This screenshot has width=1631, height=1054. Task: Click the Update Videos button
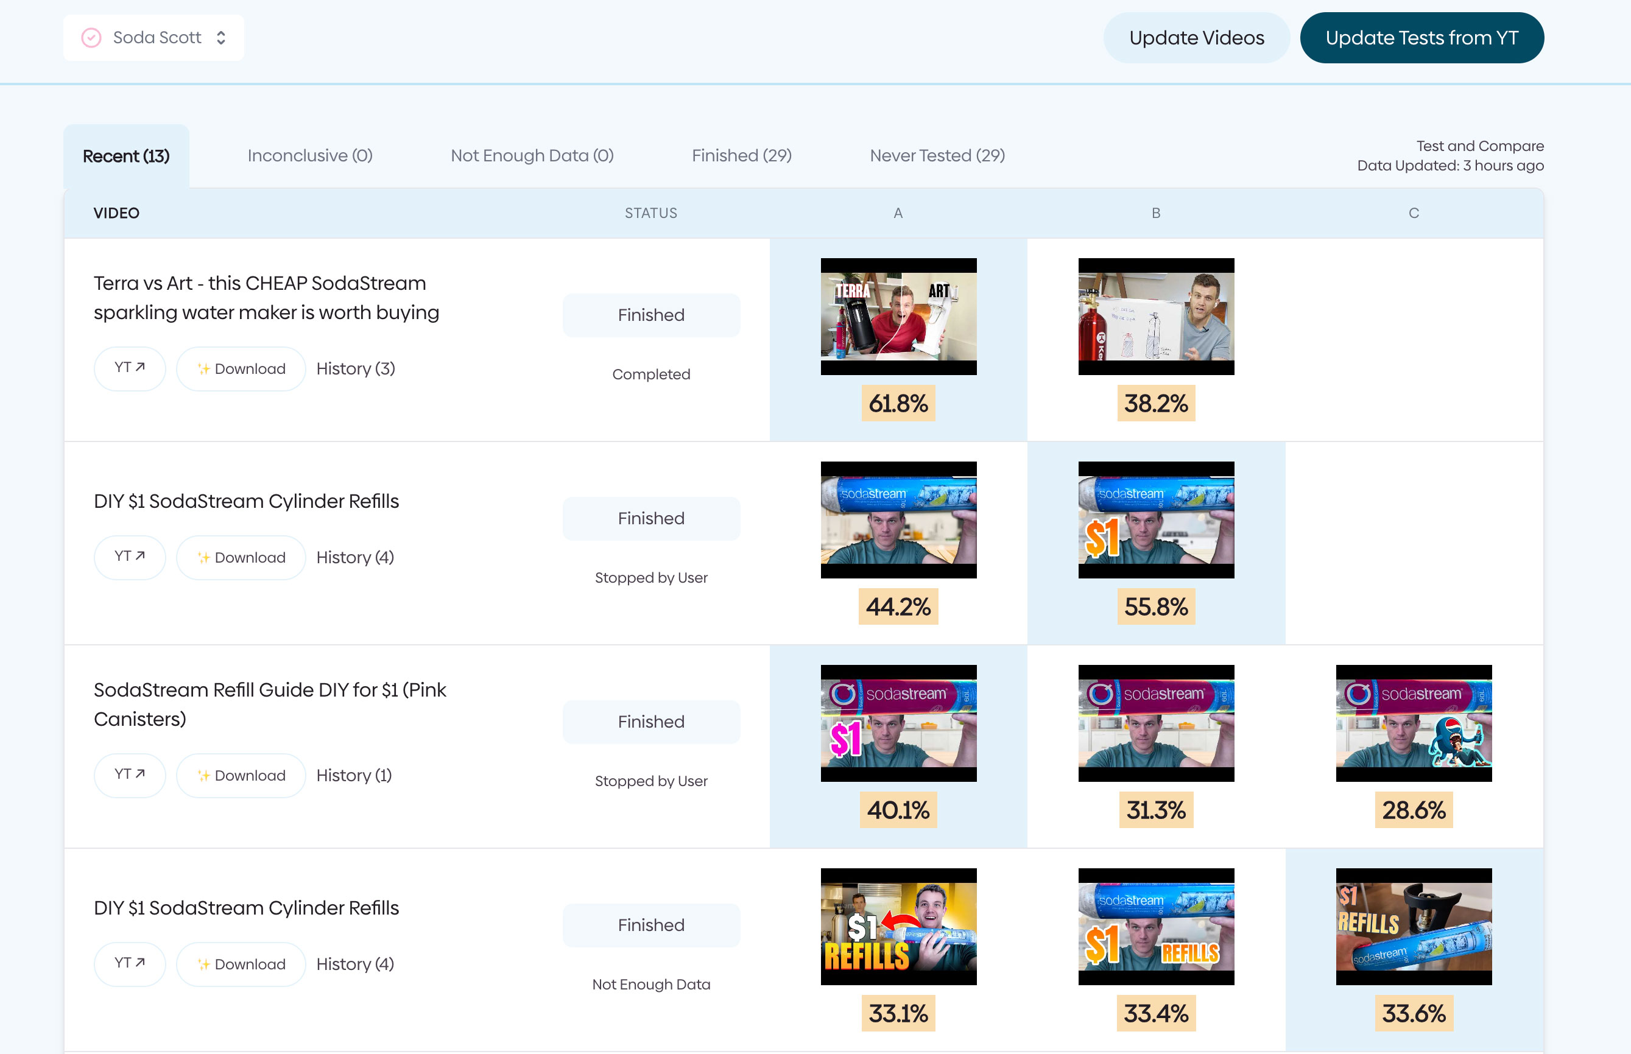coord(1196,38)
